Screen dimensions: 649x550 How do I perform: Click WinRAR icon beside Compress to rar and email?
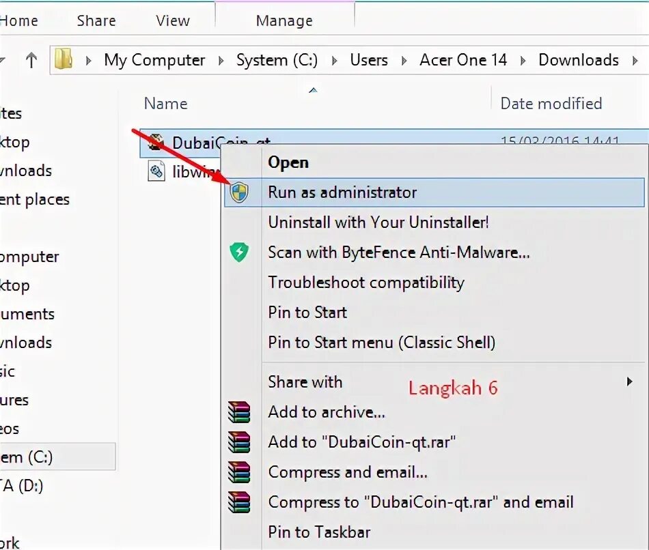[x=239, y=502]
